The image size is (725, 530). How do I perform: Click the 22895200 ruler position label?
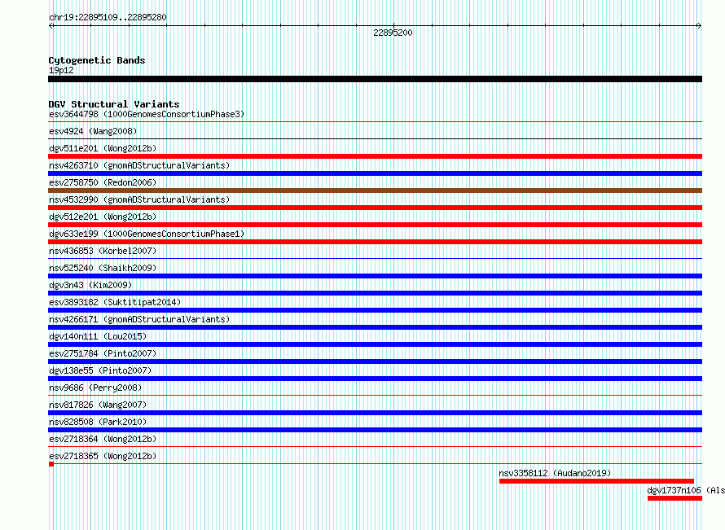click(393, 33)
